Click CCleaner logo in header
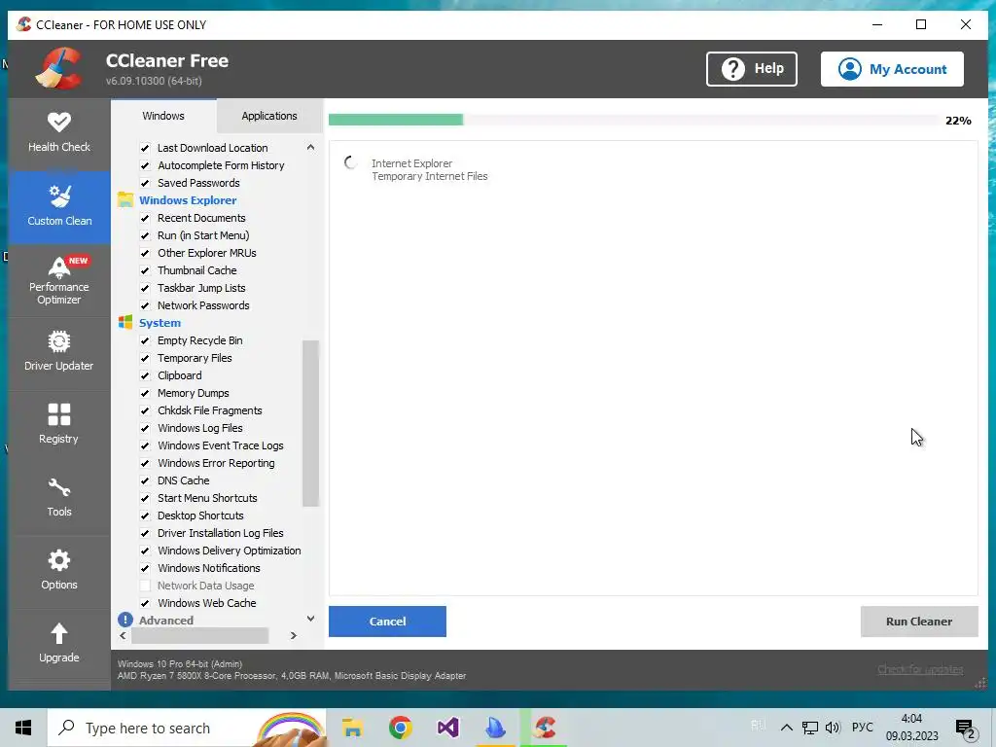 (58, 68)
